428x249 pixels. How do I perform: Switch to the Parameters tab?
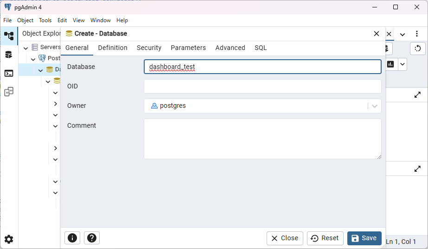point(188,48)
